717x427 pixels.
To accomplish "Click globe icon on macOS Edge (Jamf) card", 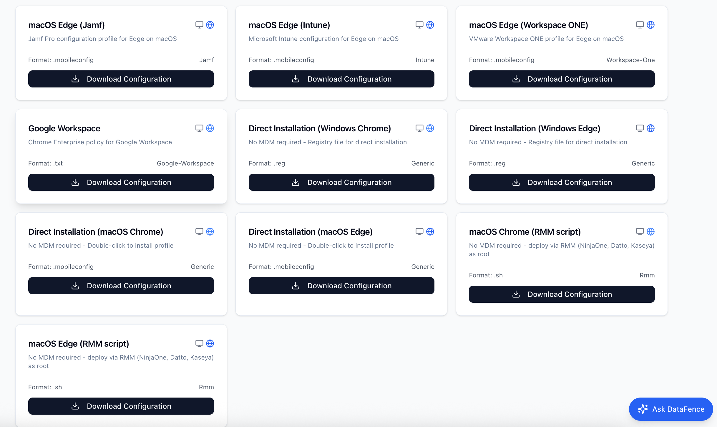I will pyautogui.click(x=210, y=25).
